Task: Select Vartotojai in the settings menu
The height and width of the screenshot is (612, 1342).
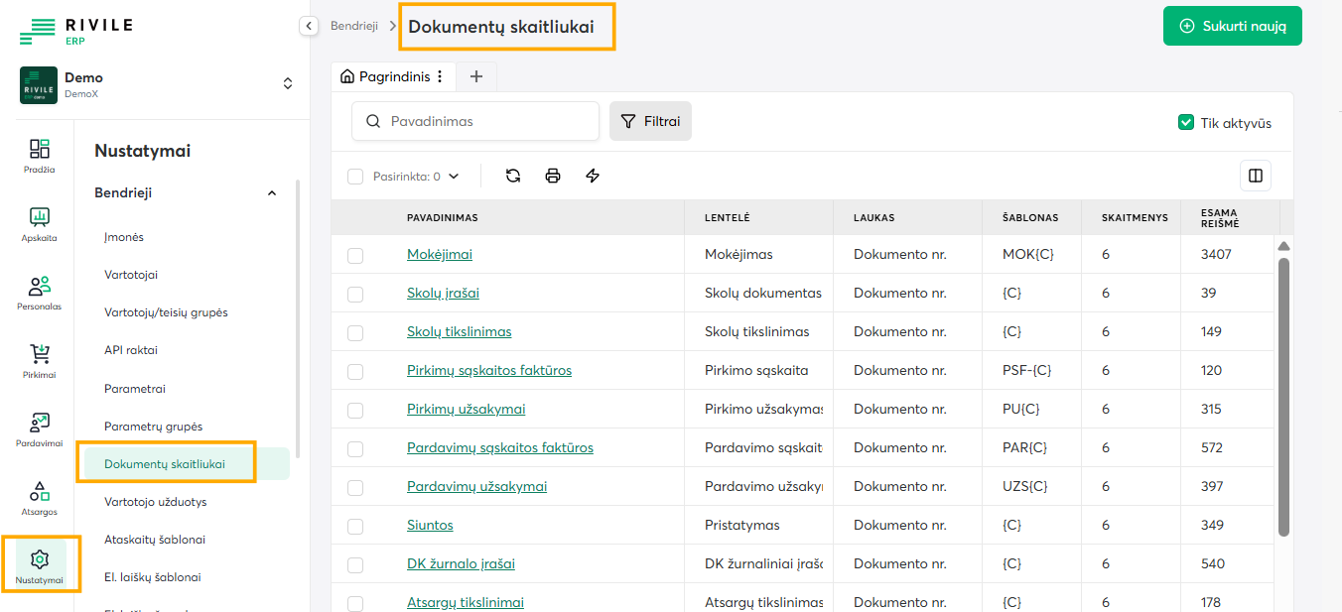Action: 131,275
